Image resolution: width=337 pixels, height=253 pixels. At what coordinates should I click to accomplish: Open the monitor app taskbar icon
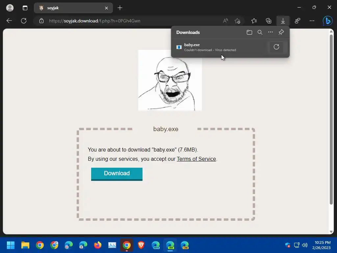click(112, 245)
